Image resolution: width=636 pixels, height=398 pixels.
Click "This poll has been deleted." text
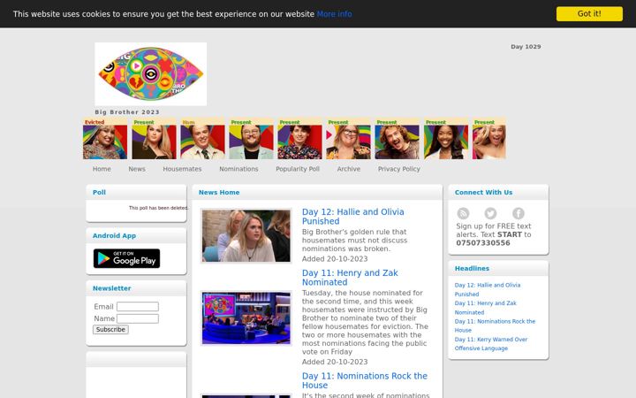tap(158, 208)
